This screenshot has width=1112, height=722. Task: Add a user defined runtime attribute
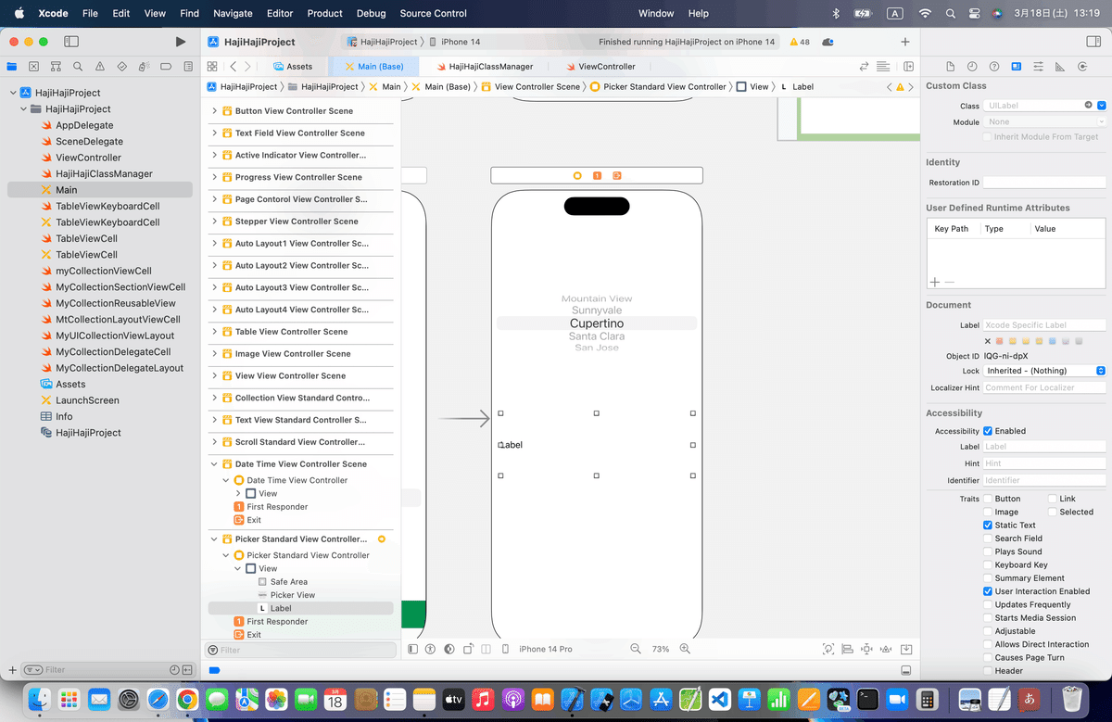click(x=935, y=282)
